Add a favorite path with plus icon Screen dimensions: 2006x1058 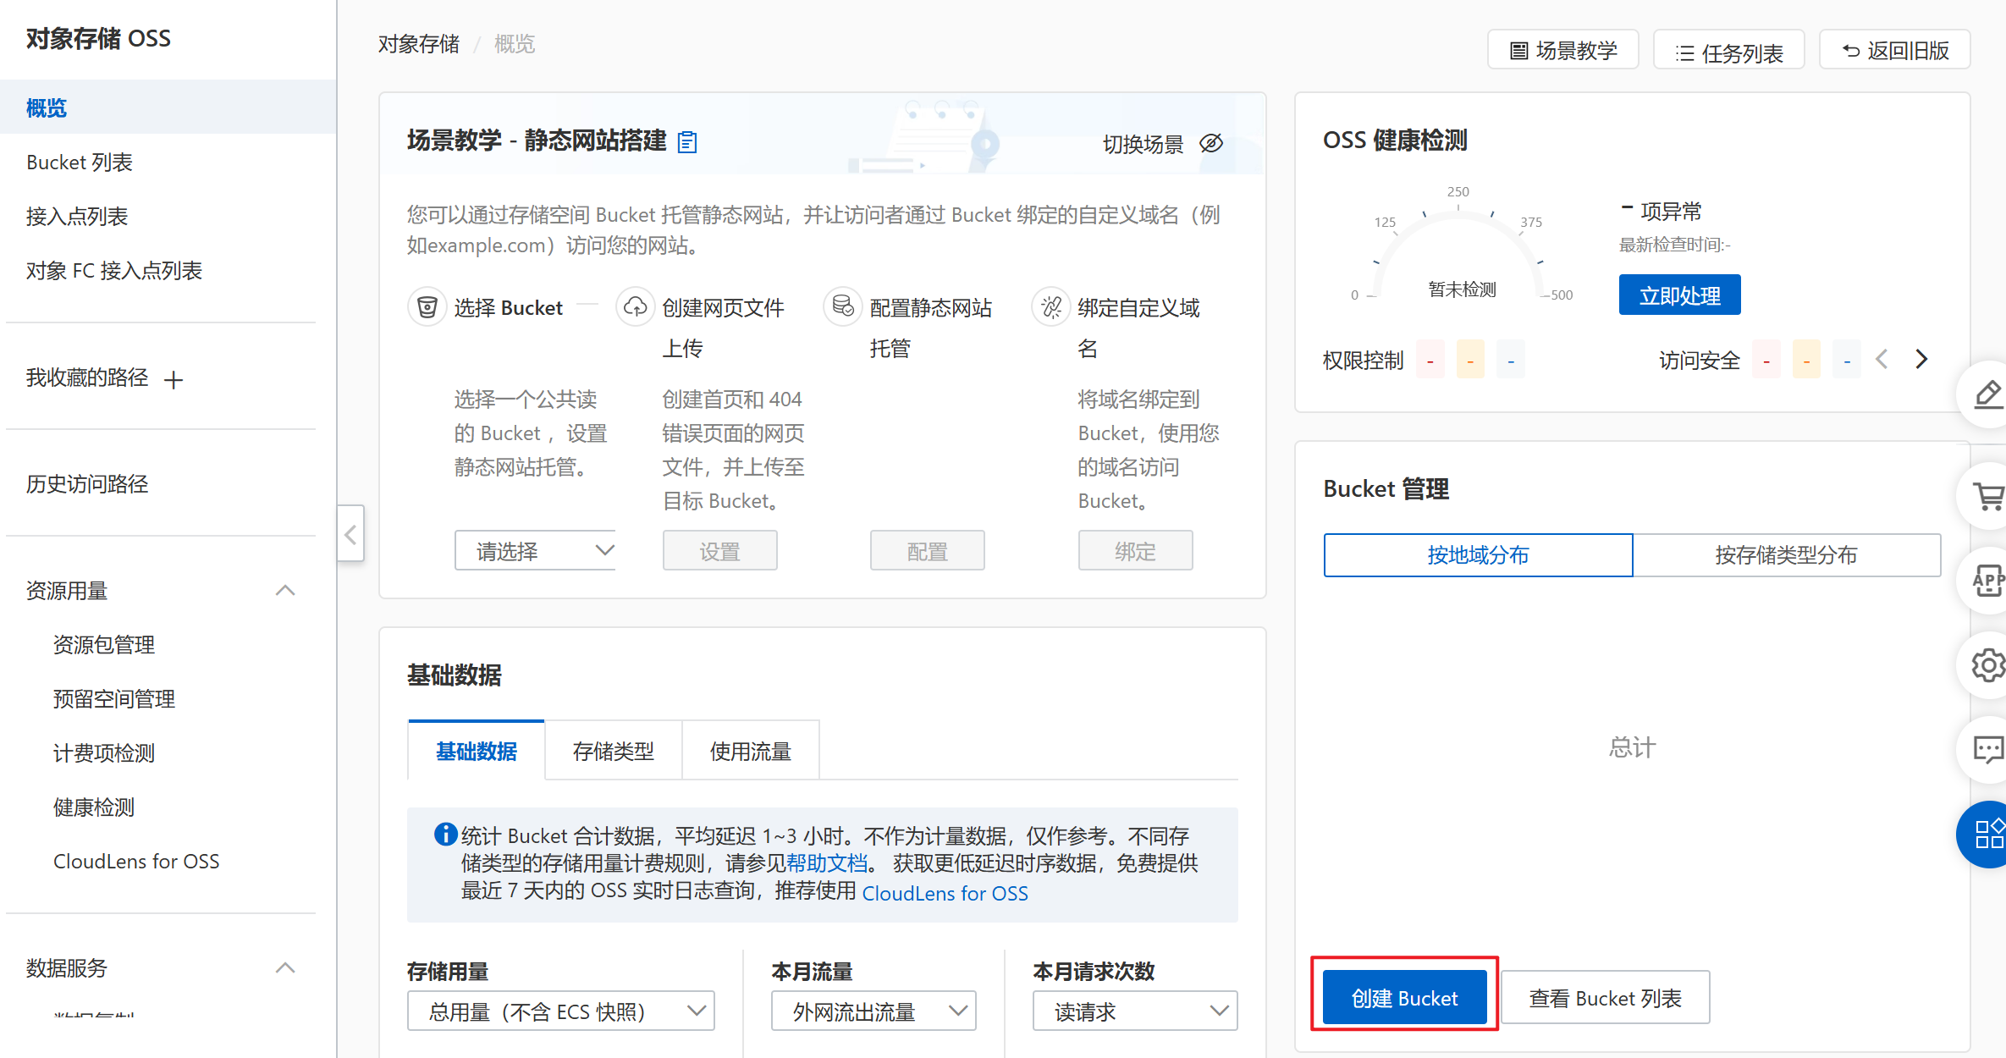(174, 380)
